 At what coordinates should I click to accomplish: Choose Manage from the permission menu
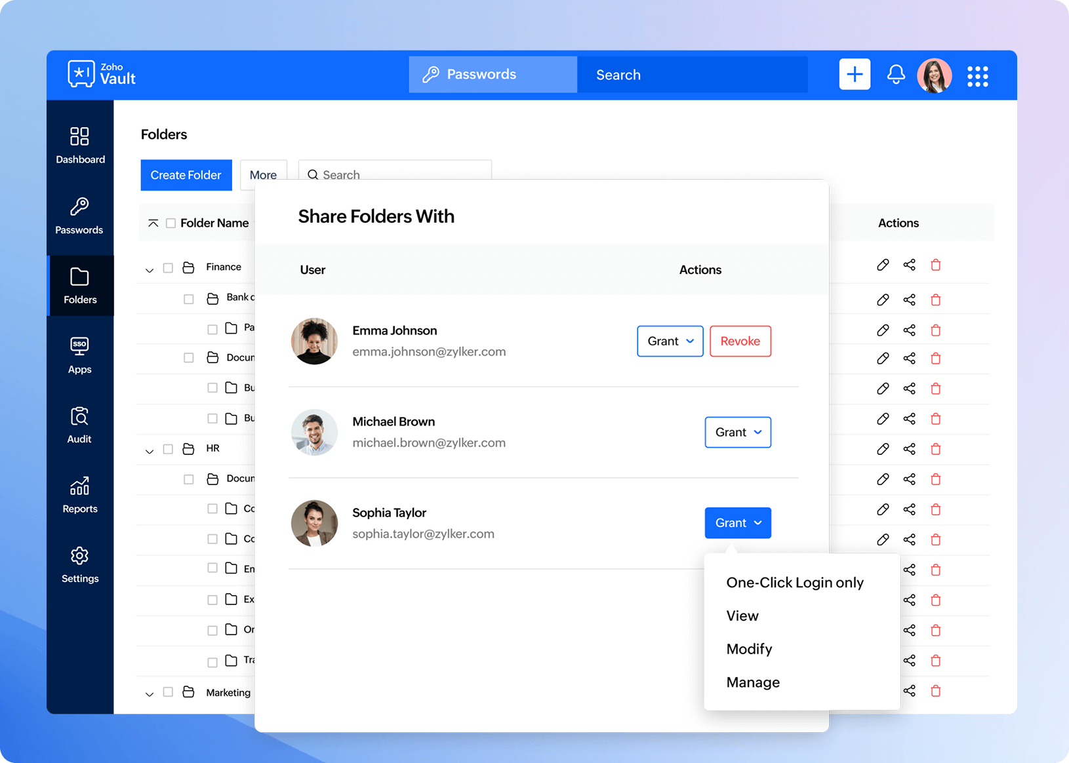point(752,682)
